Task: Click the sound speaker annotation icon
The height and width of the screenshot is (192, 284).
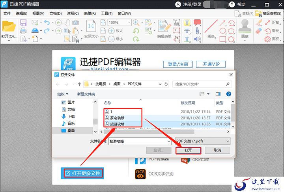Action: pyautogui.click(x=197, y=39)
